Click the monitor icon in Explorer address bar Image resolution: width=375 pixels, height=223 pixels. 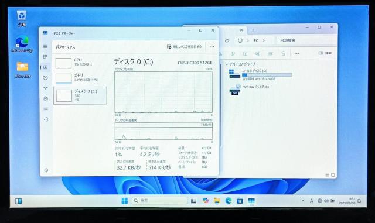pos(240,40)
